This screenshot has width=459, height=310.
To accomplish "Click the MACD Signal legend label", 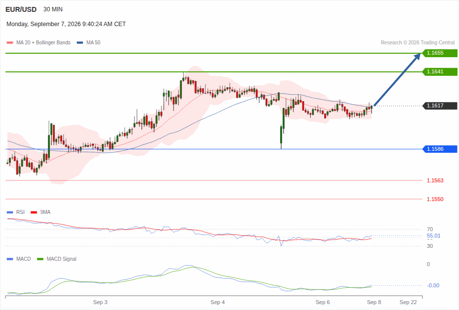I will pos(61,259).
